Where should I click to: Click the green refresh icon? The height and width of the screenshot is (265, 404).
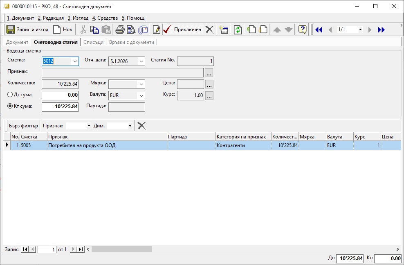(238, 29)
